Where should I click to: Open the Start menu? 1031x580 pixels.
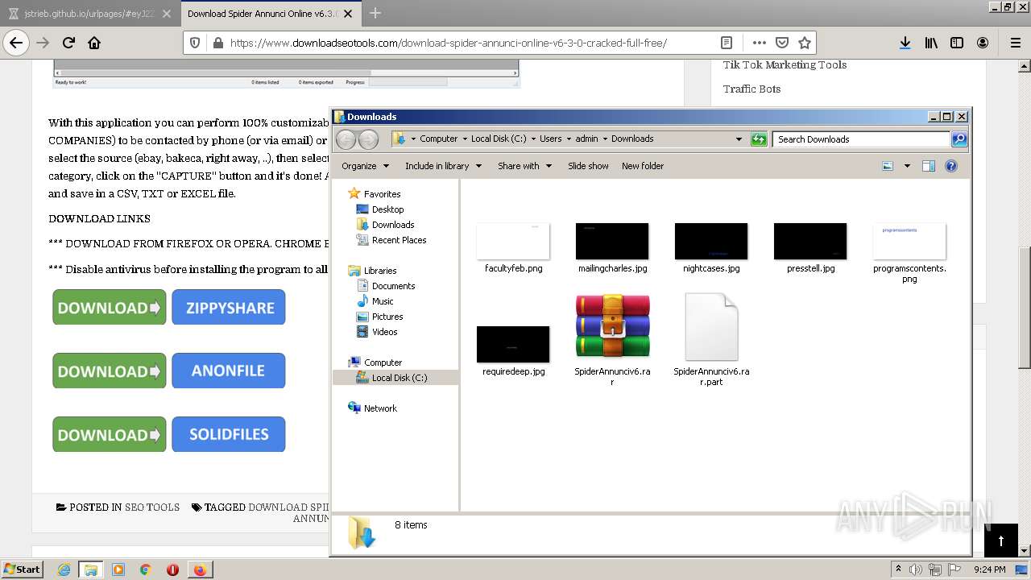click(x=22, y=570)
